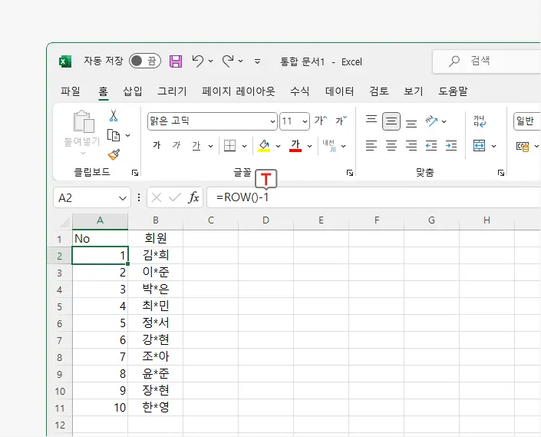
Task: Toggle middle vertical alignment
Action: click(391, 121)
